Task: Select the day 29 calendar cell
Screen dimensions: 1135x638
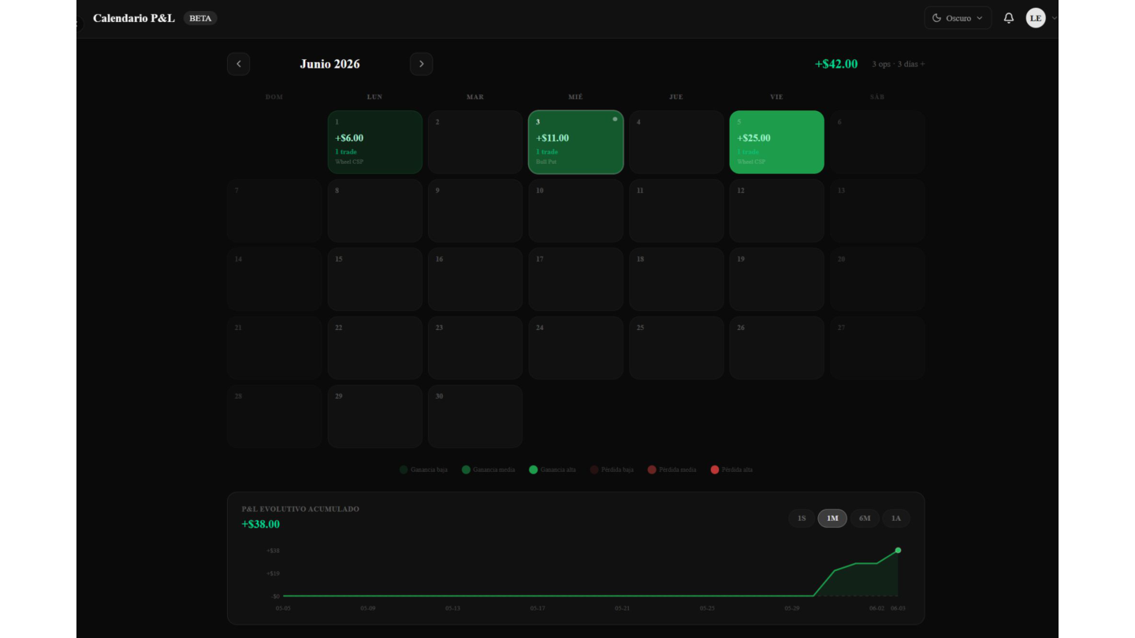Action: point(375,416)
